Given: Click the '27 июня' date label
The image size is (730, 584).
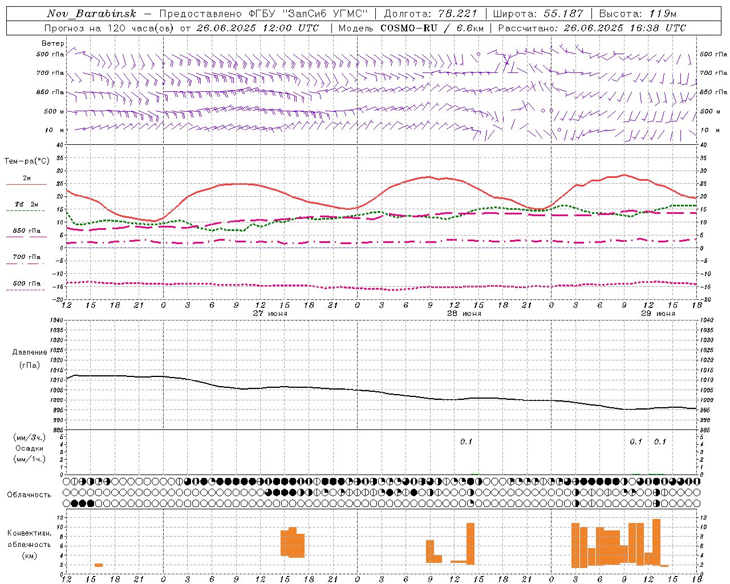Looking at the screenshot, I should tap(270, 313).
